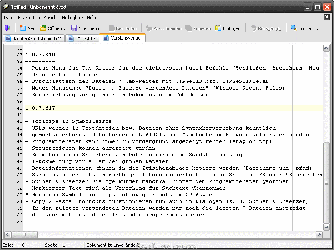Click the horizontal scrollbar thumb
Screen dimensions: 334x250
tap(24, 235)
